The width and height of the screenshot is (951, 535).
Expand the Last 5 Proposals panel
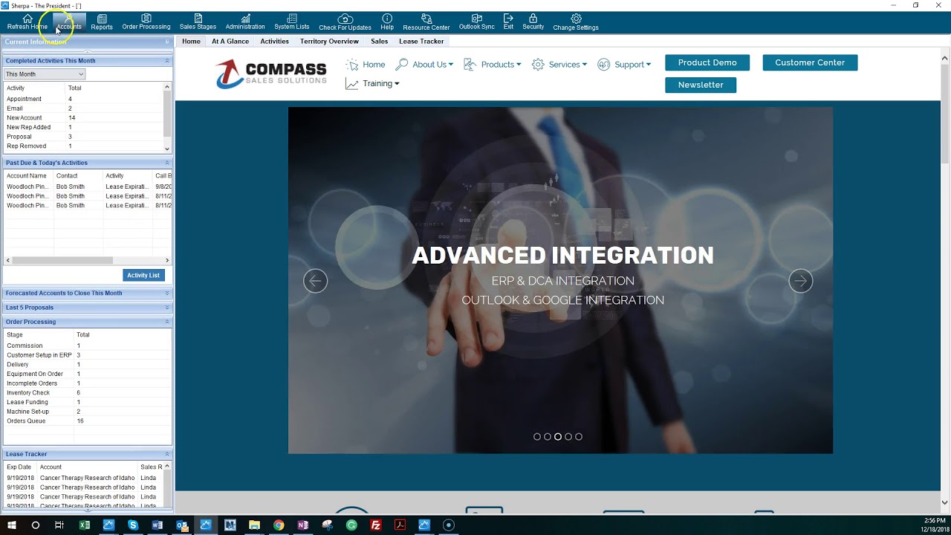click(167, 308)
